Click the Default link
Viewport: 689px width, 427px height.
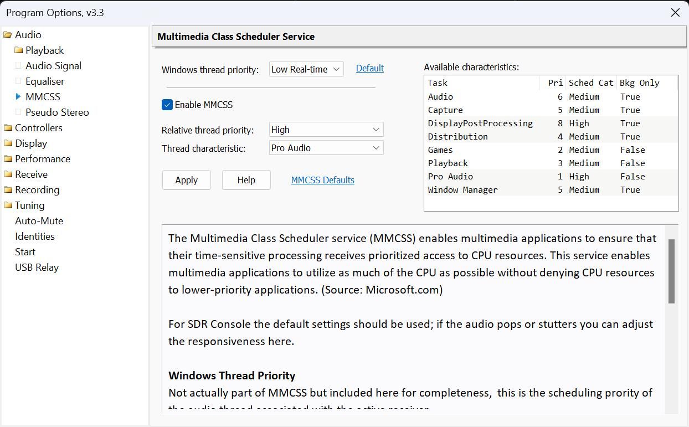coord(369,68)
